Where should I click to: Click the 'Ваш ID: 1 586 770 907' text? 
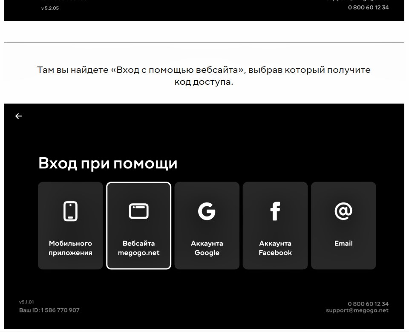(x=49, y=310)
